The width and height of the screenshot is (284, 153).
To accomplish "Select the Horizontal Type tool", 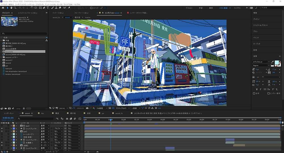I will click(x=48, y=8).
